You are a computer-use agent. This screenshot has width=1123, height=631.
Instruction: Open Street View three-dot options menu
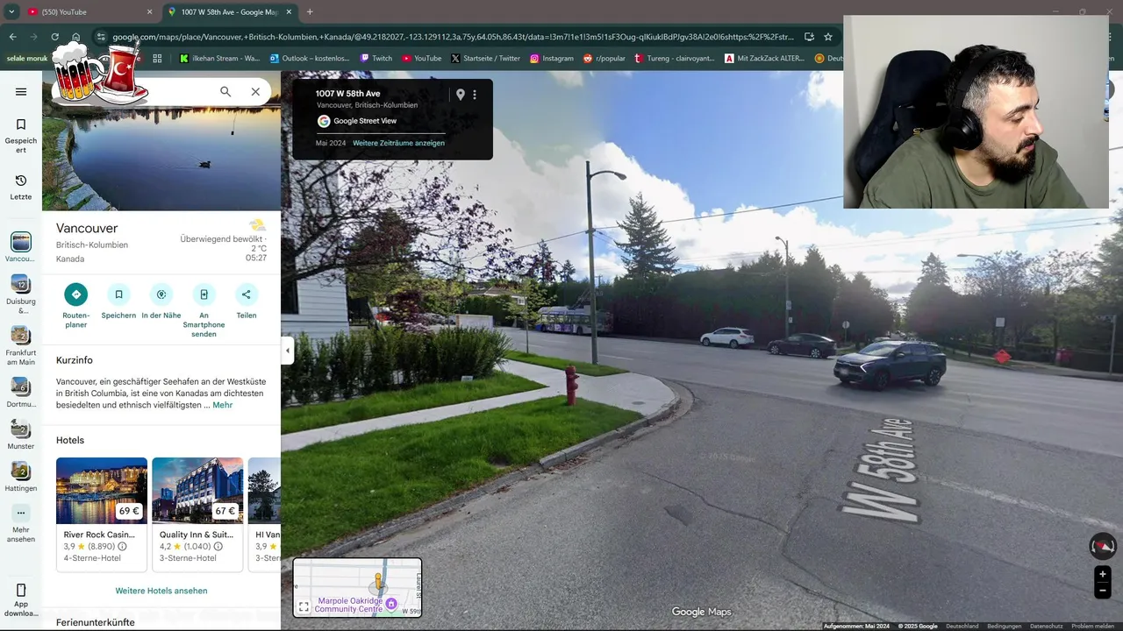coord(475,95)
